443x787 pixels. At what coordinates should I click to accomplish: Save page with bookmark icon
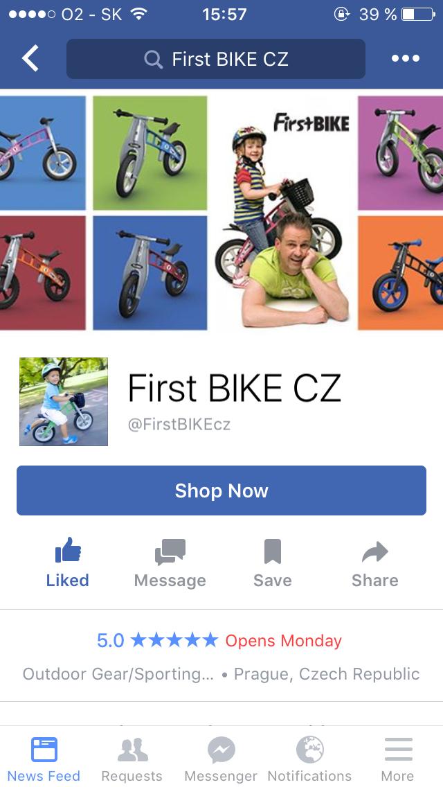click(273, 551)
